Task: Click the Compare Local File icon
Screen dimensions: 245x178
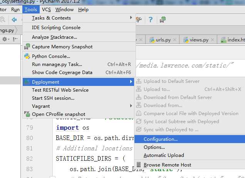Action: [x=139, y=113]
